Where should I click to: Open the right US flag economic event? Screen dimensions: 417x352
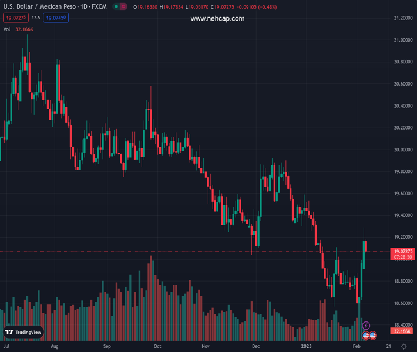(x=372, y=335)
